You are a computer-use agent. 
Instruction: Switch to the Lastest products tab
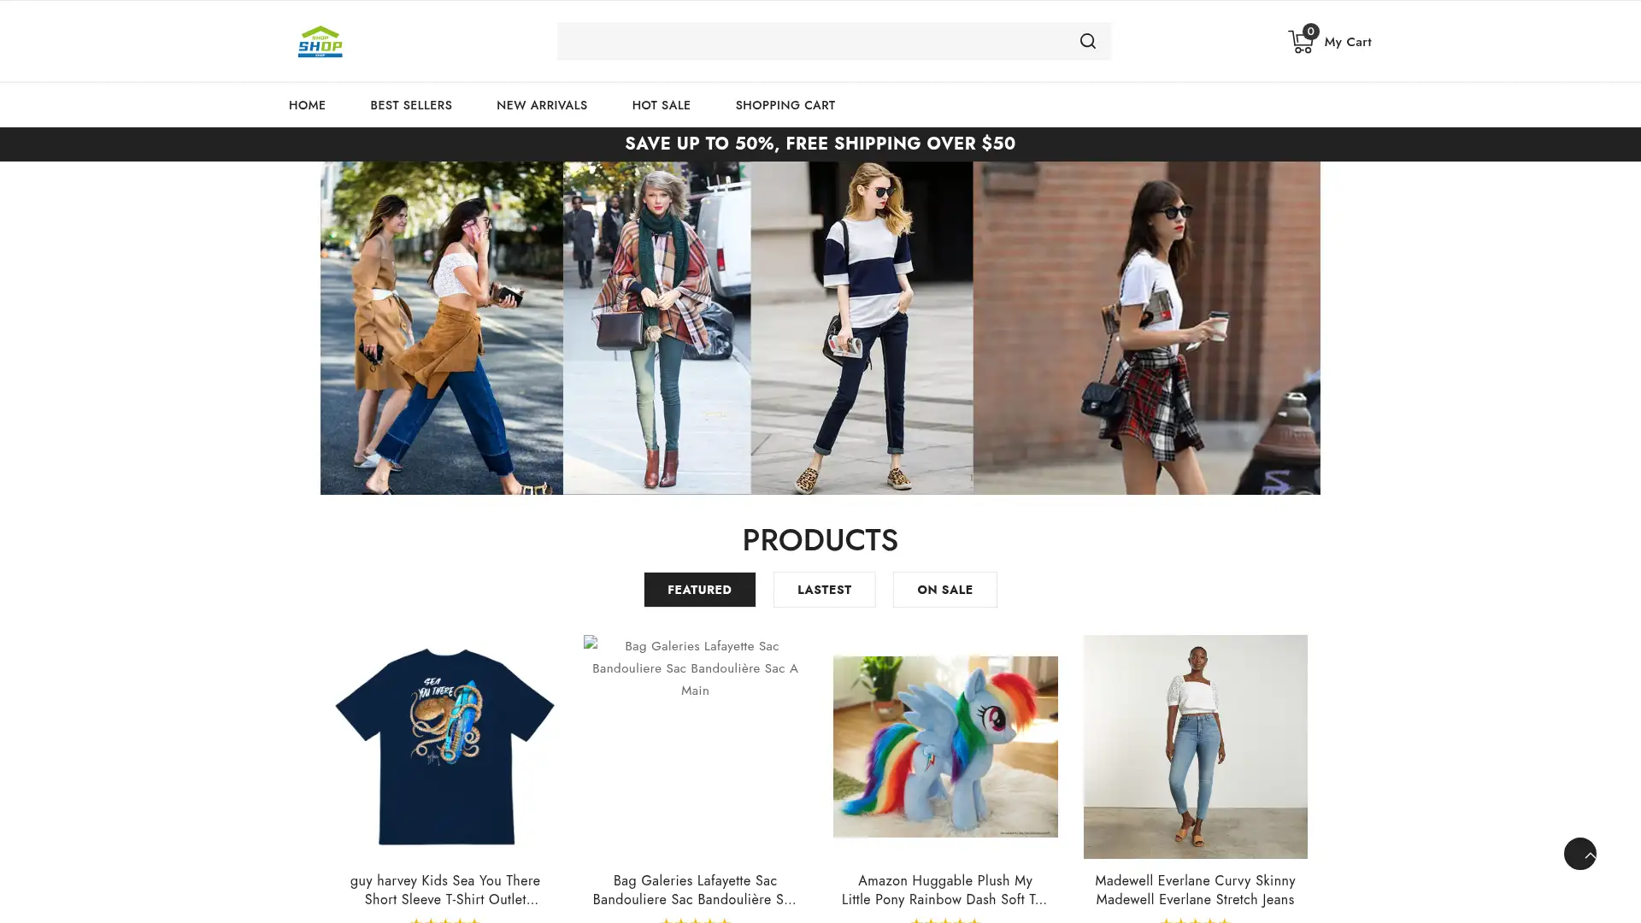pos(824,590)
